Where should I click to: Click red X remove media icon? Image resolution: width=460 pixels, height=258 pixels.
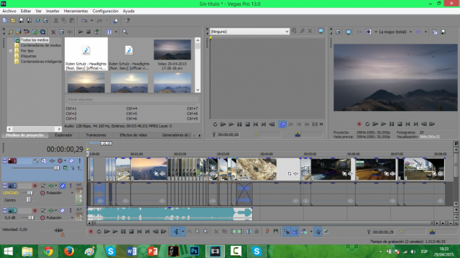[x=53, y=32]
